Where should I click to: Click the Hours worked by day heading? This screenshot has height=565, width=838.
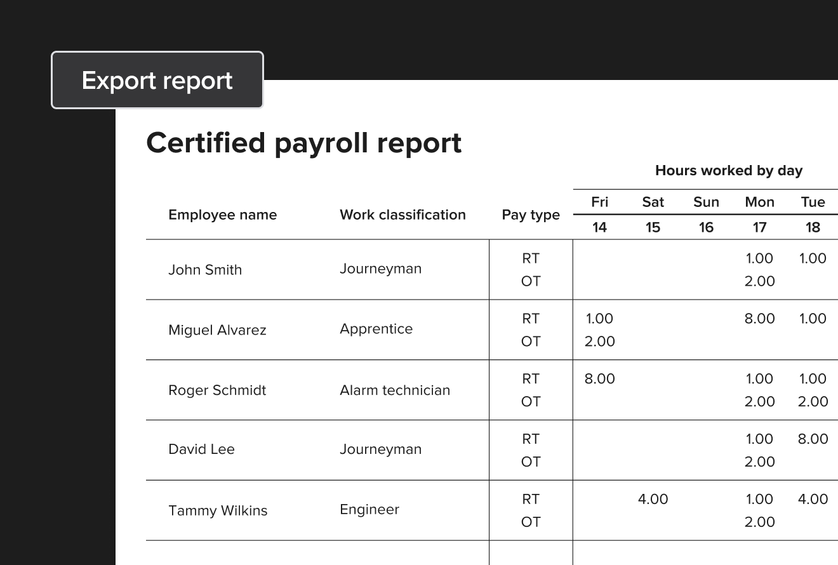[x=729, y=171]
